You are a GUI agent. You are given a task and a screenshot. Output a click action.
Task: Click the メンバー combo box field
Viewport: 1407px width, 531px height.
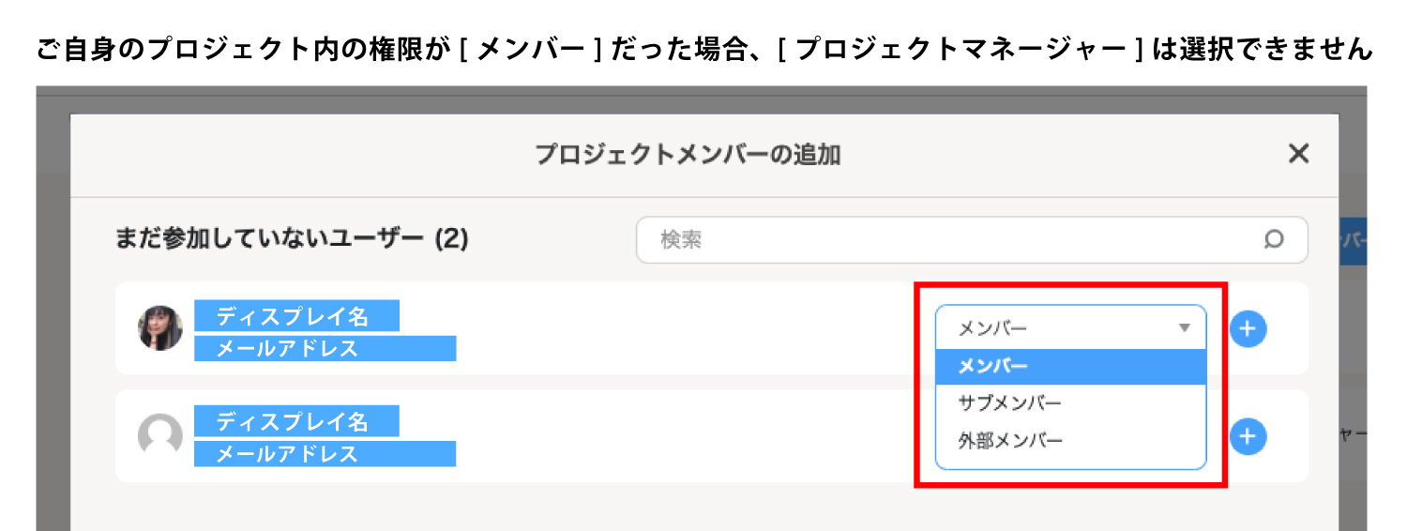(1070, 328)
